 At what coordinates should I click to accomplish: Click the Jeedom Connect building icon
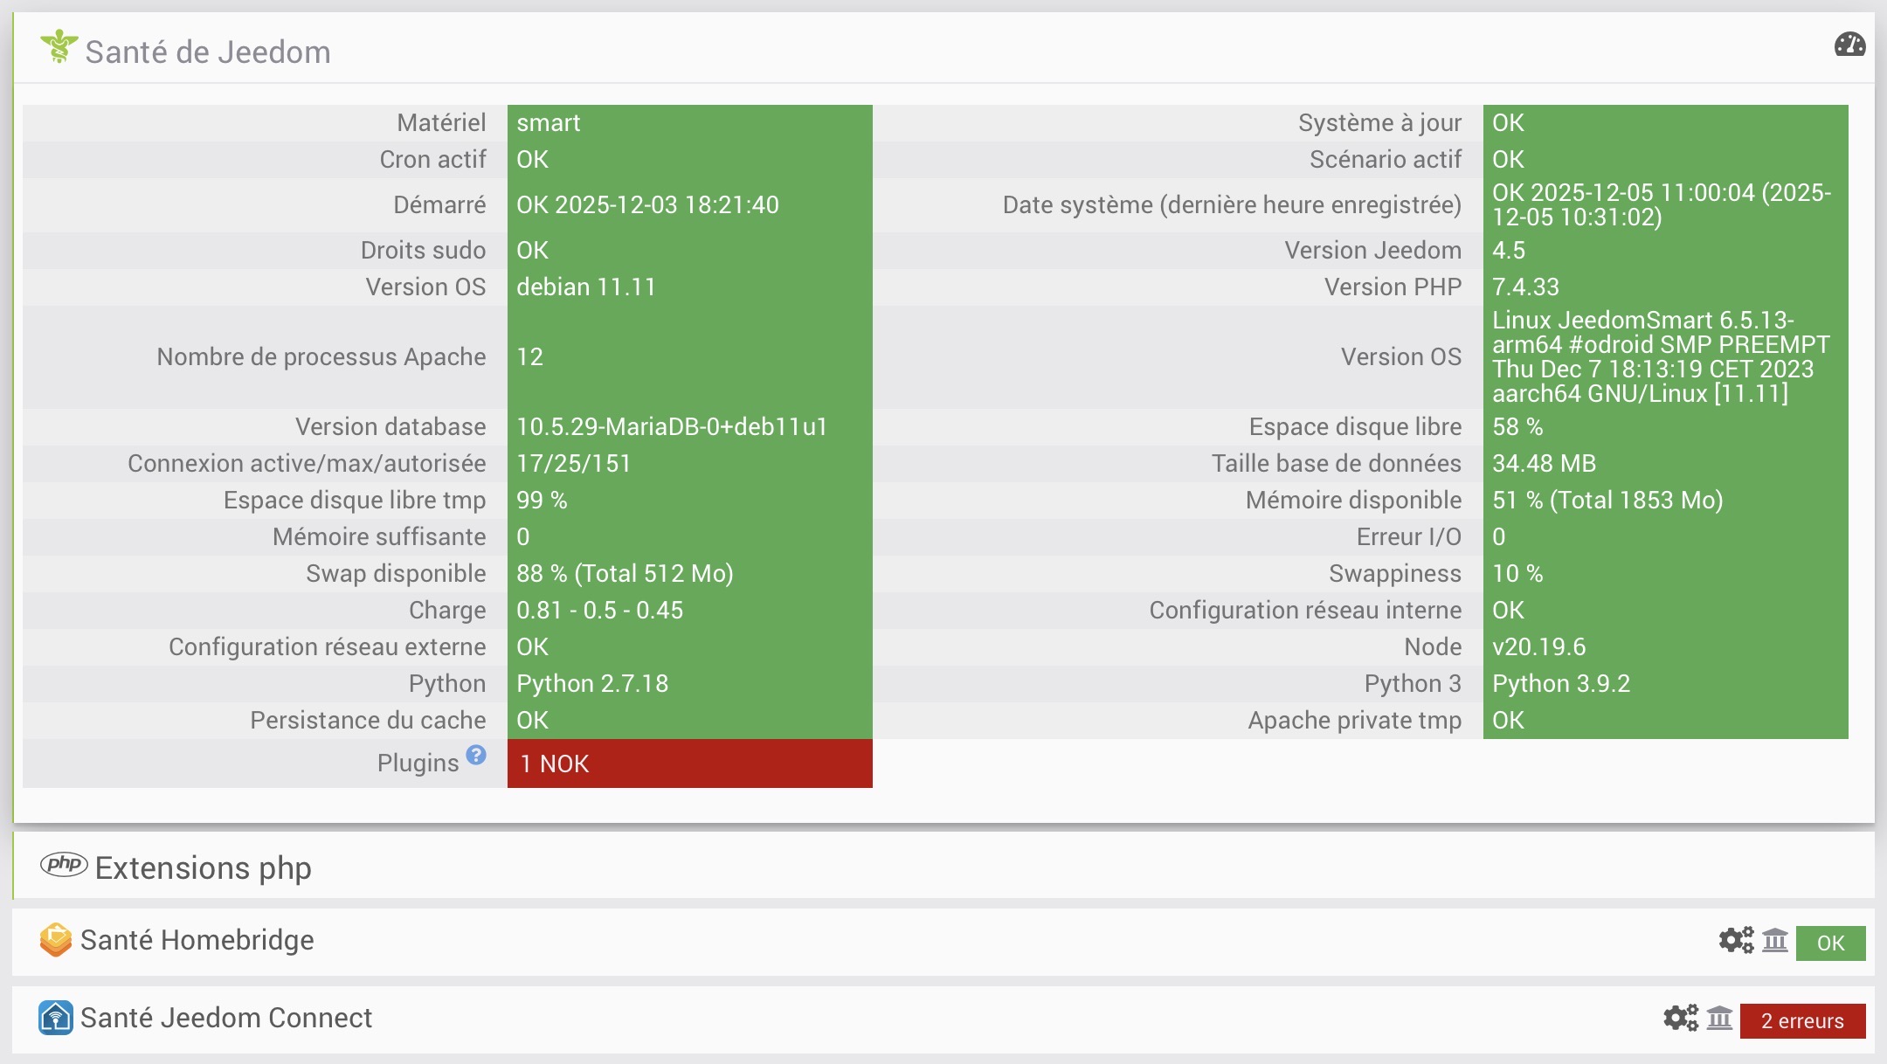point(1719,1019)
